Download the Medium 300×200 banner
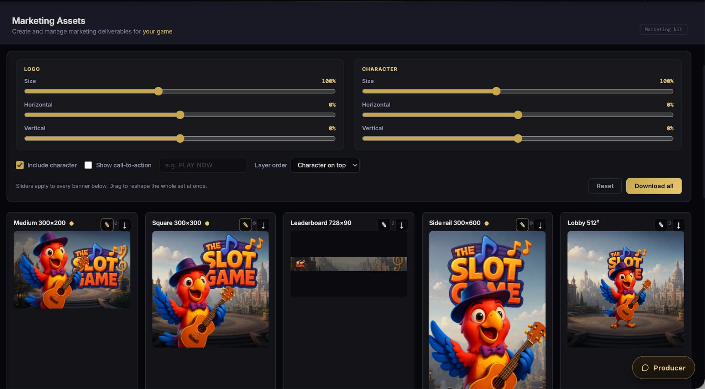The image size is (705, 389). click(x=125, y=225)
